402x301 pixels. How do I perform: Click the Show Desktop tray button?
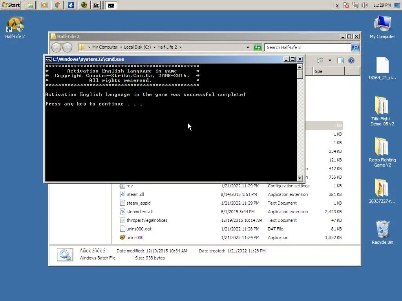[397, 5]
